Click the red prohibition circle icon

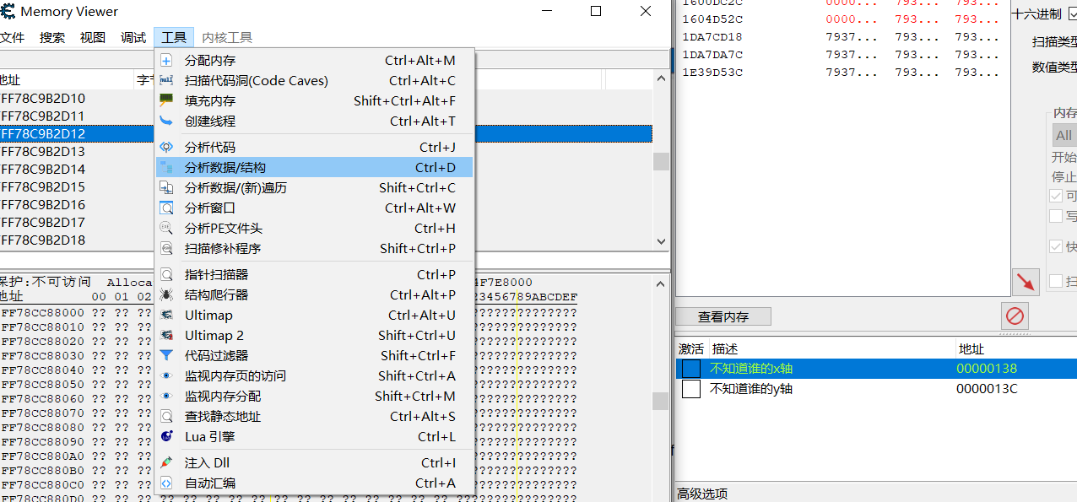[1015, 316]
